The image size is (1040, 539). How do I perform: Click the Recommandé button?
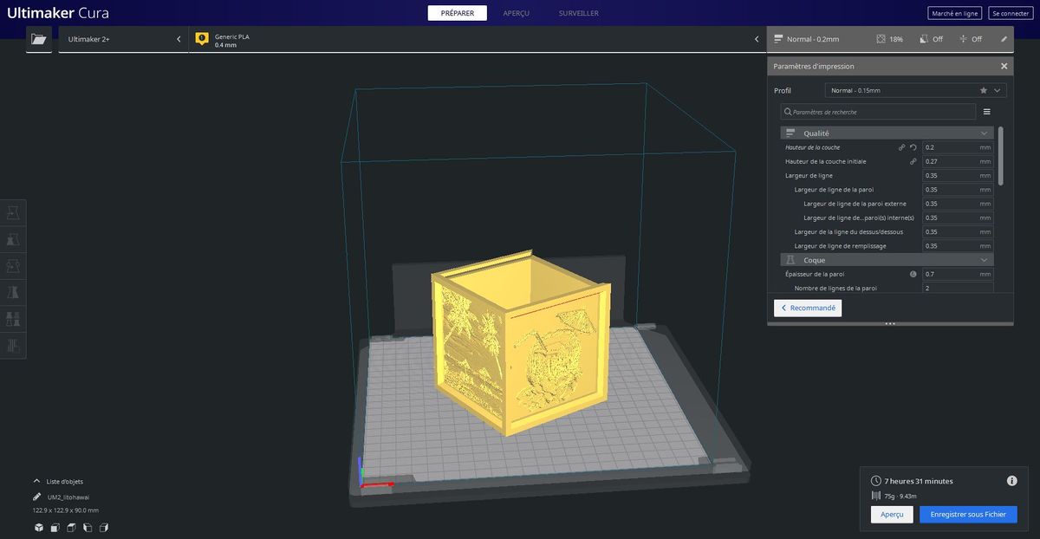tap(807, 308)
